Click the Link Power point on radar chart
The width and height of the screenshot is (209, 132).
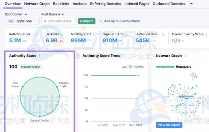[23, 87]
